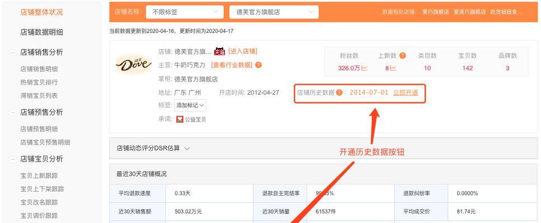Click the 503.02万元 sales value

pos(188,211)
